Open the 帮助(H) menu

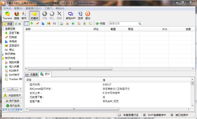(60, 9)
